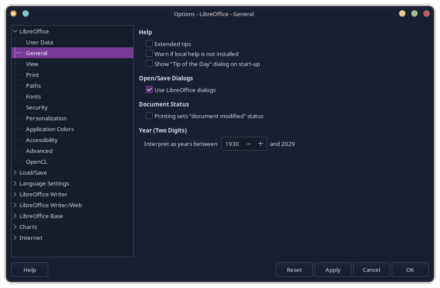Expand the Language Settings node

click(x=15, y=183)
